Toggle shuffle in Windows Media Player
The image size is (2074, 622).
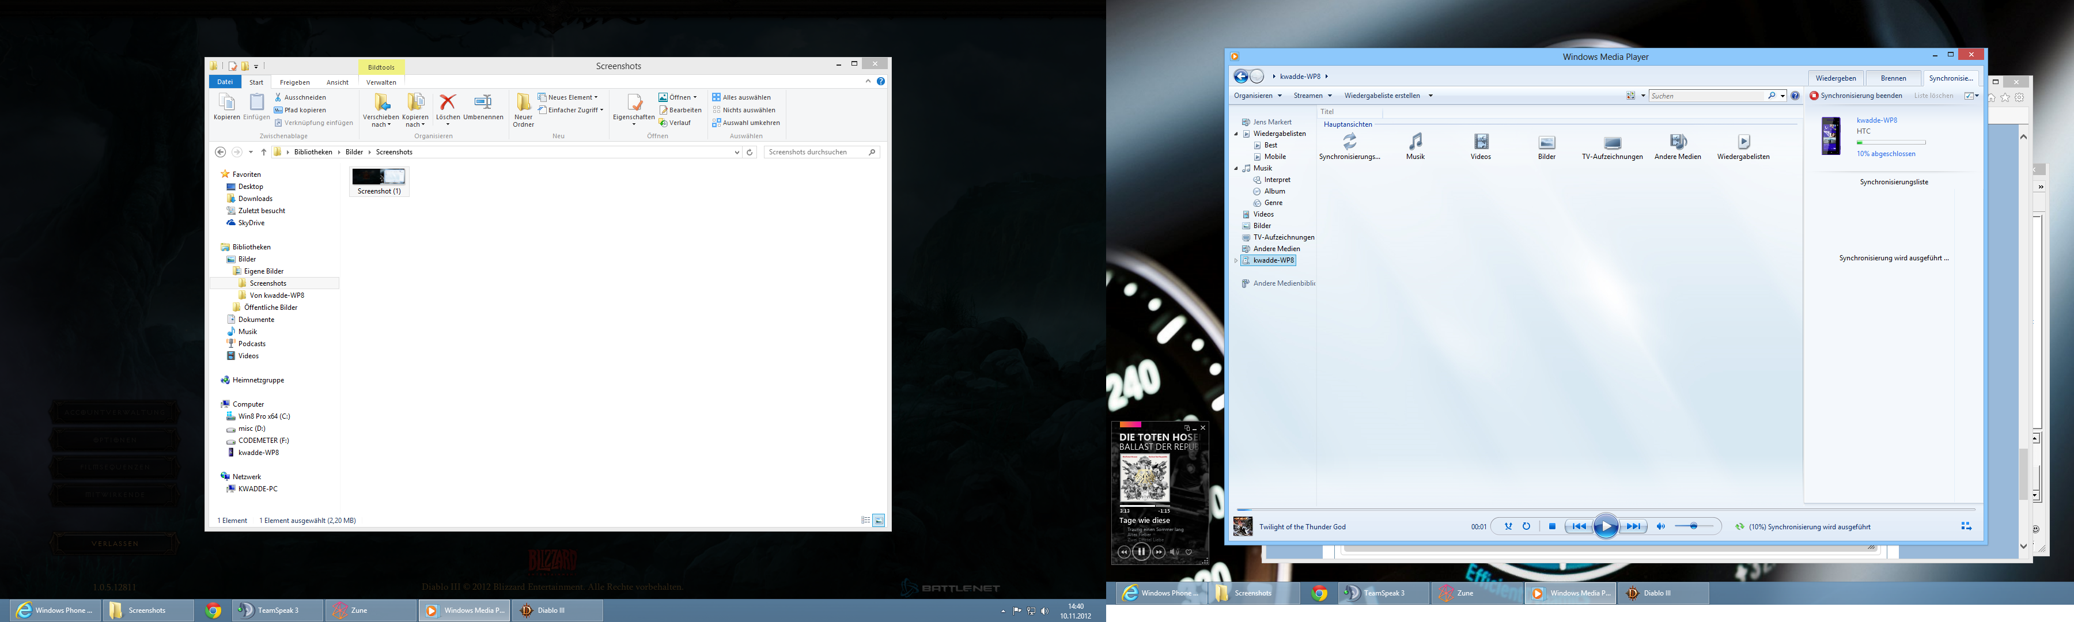pos(1508,527)
